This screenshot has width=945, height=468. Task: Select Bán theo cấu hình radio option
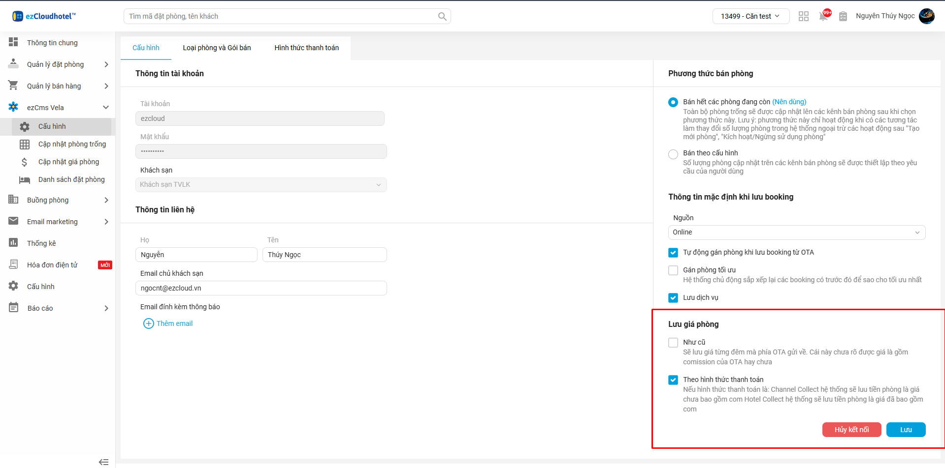(673, 154)
